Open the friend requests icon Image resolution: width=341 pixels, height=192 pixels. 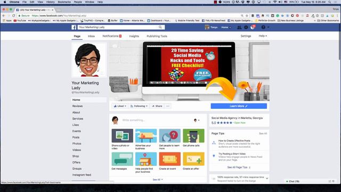(239, 27)
